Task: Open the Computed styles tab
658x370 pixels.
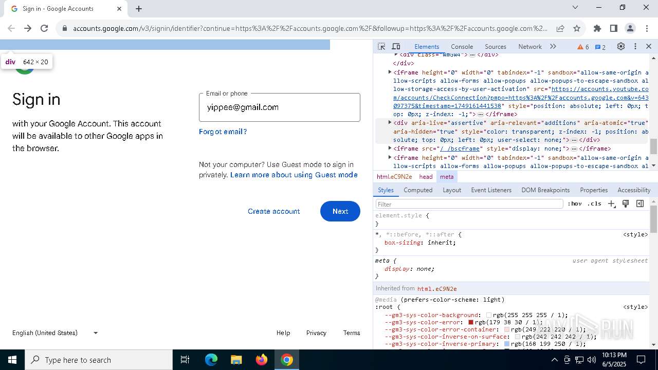Action: [x=418, y=190]
